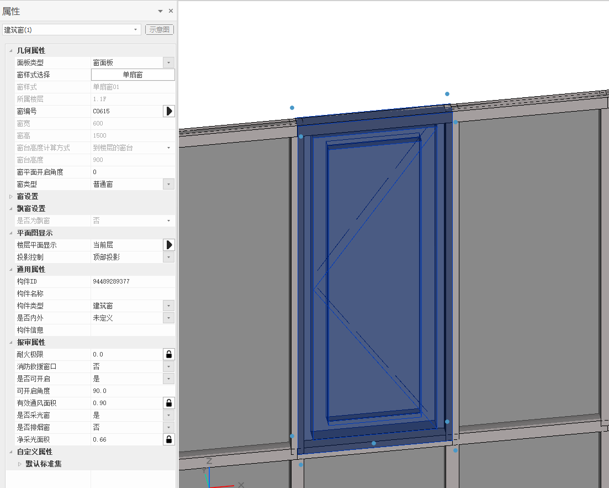
Task: Expand the 窗设置 section
Action: [x=10, y=196]
